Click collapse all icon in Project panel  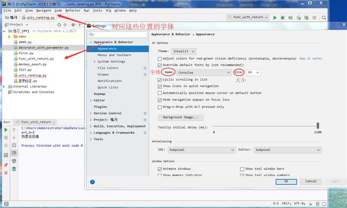[x=65, y=24]
